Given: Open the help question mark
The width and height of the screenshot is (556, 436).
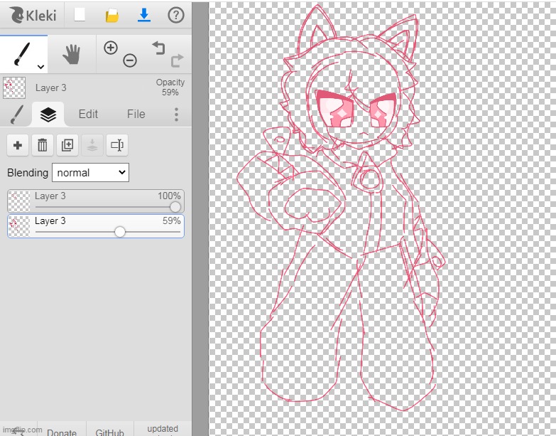Looking at the screenshot, I should point(175,15).
